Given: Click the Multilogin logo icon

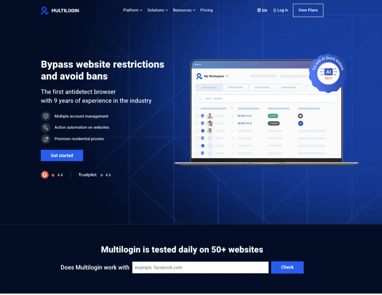Looking at the screenshot, I should (x=44, y=10).
